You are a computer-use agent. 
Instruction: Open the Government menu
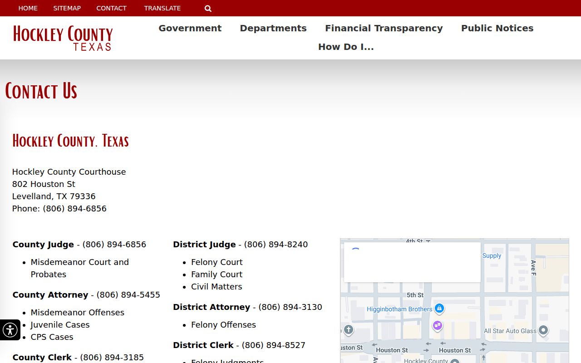[190, 28]
